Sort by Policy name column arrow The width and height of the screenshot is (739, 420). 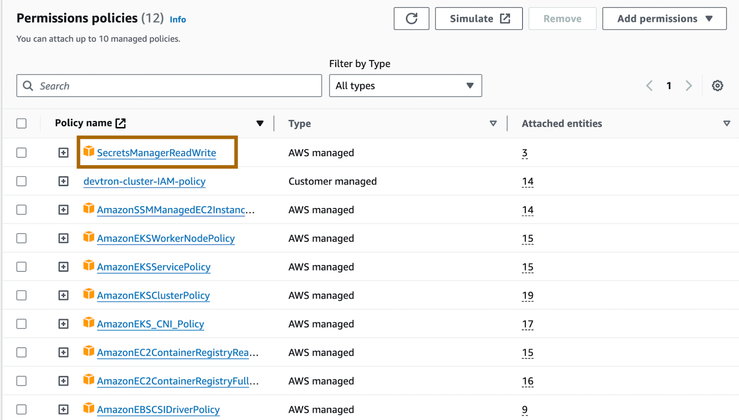click(260, 123)
